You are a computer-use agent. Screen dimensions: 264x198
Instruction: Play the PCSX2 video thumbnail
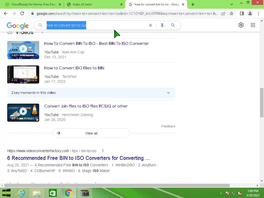tap(23, 113)
